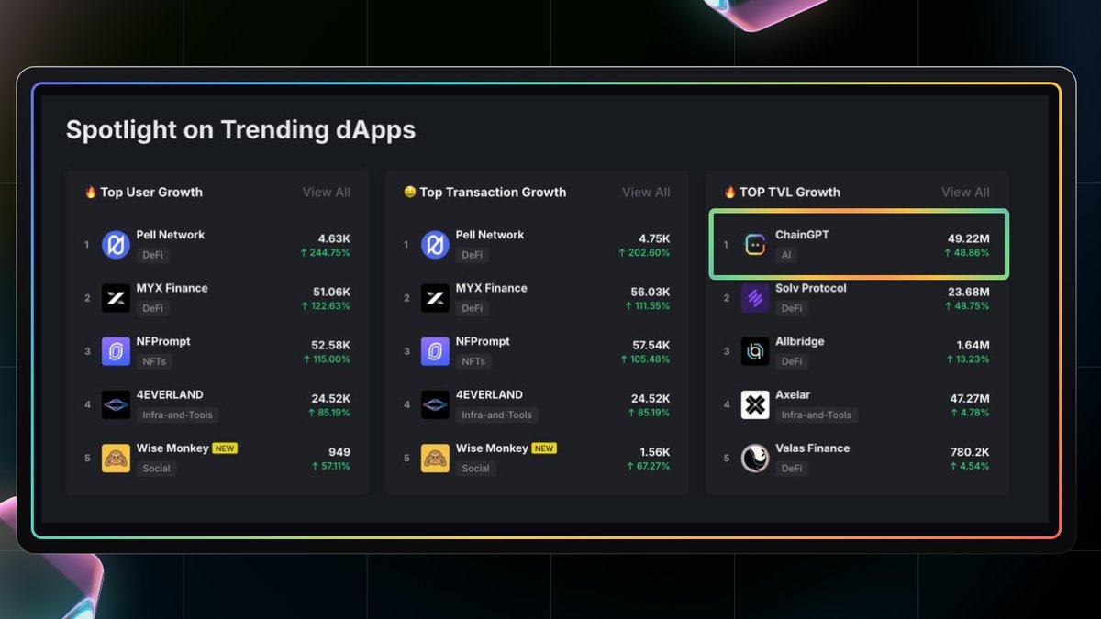Viewport: 1101px width, 619px height.
Task: Click the 4EVERLAND logo under Top User Growth
Action: (x=117, y=404)
